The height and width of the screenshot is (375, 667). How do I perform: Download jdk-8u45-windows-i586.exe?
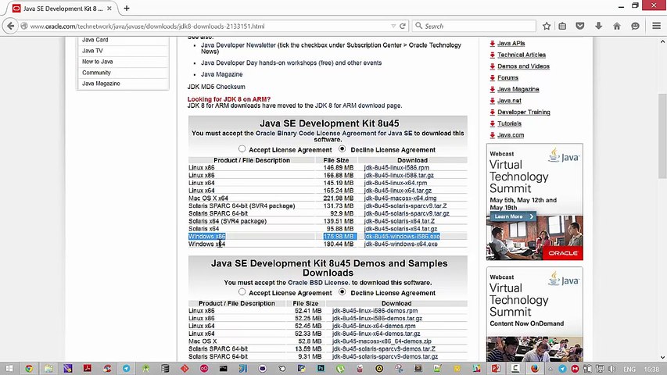pyautogui.click(x=402, y=237)
